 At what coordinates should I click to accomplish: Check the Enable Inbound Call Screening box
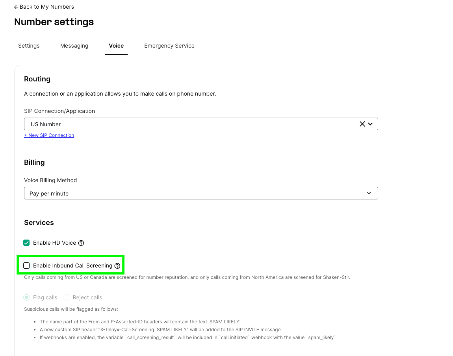click(26, 266)
